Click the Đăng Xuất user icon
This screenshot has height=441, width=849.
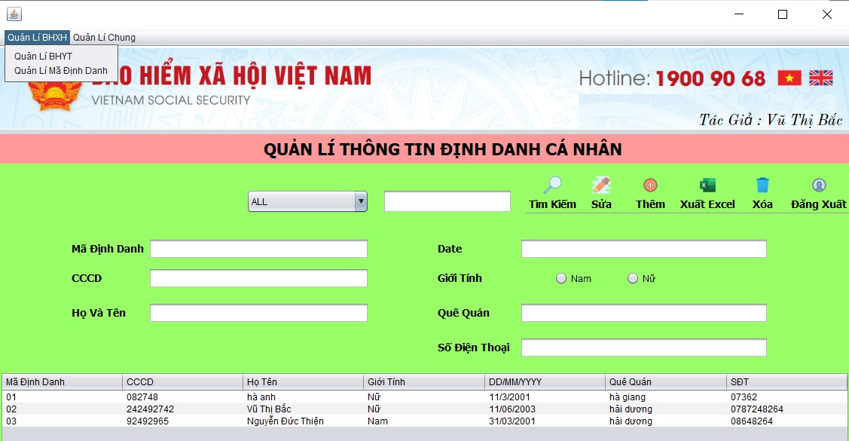pos(819,185)
